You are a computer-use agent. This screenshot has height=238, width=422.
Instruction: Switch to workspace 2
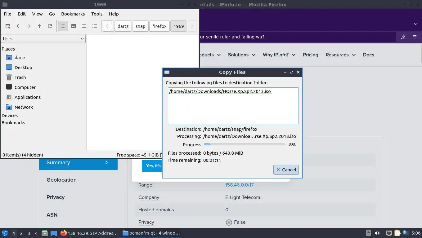(21, 233)
